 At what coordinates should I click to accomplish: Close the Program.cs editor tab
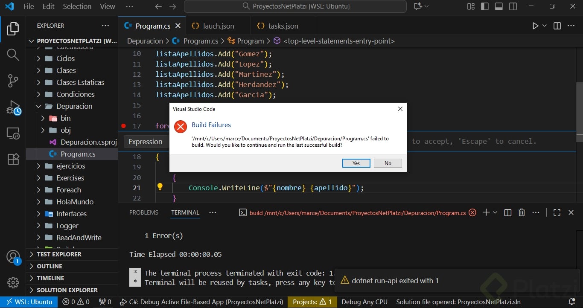178,26
